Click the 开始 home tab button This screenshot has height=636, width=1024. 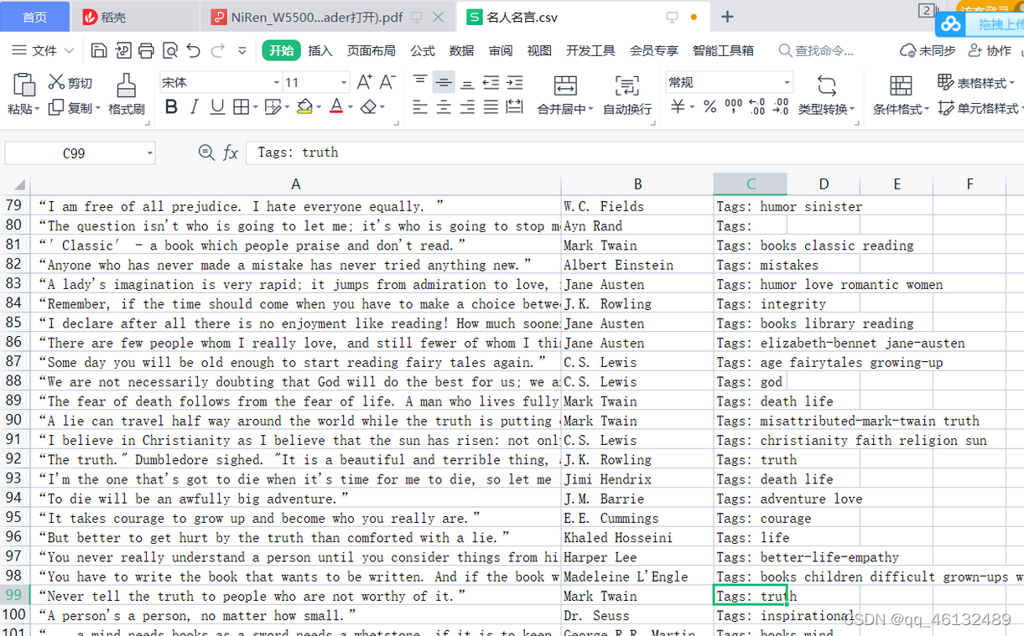click(281, 51)
